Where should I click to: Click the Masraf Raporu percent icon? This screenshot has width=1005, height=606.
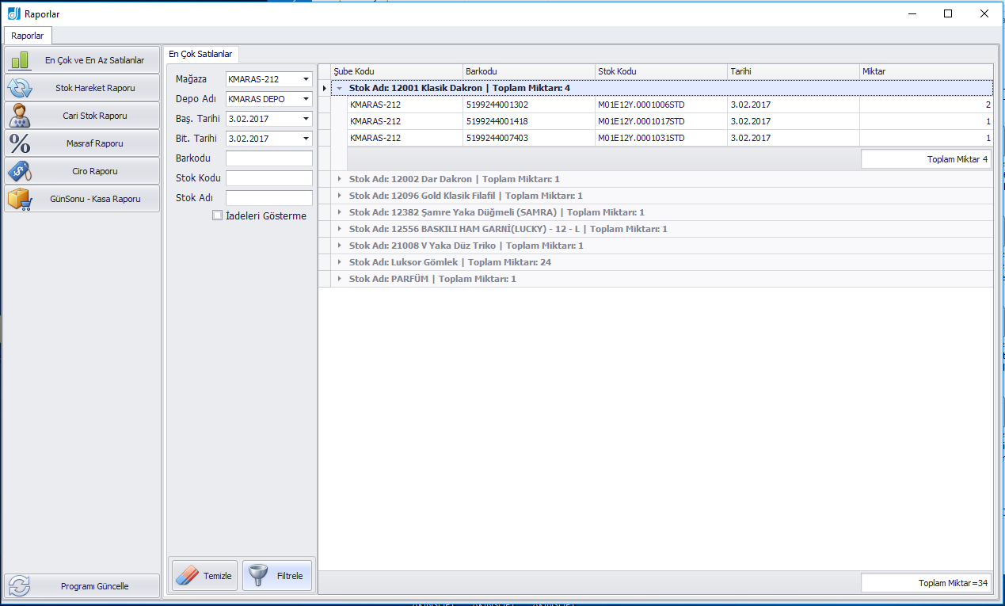[x=20, y=143]
